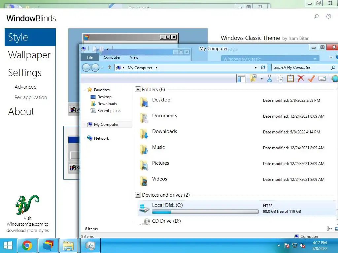The width and height of the screenshot is (338, 253).
Task: Click the Copy icon in toolbar
Action: [x=280, y=78]
